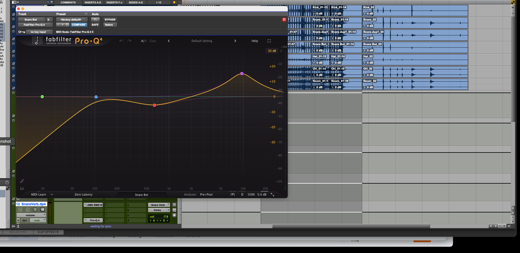Open the factory default preset librarian menu
The width and height of the screenshot is (520, 253).
click(x=72, y=20)
